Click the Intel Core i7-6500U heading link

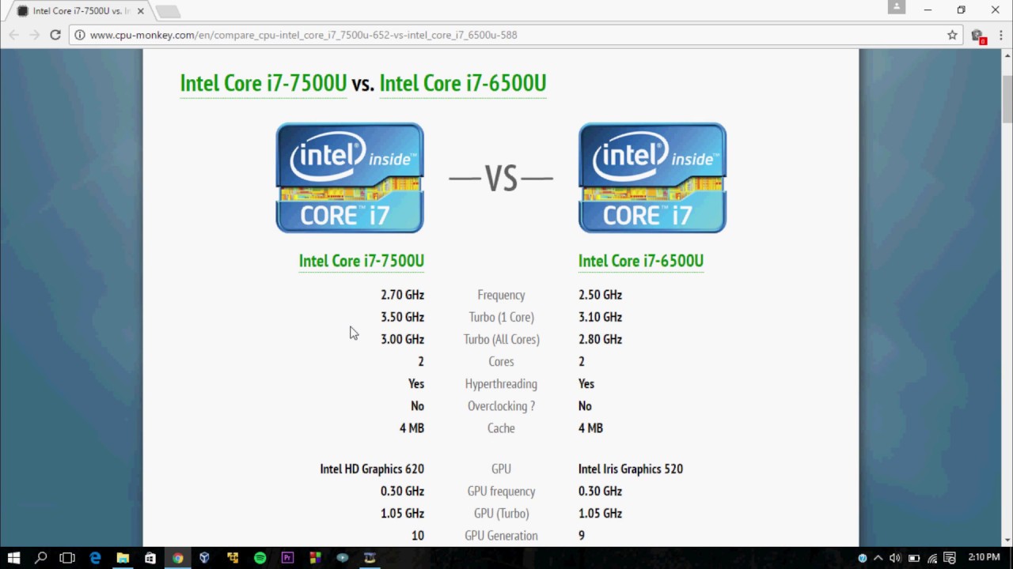463,83
